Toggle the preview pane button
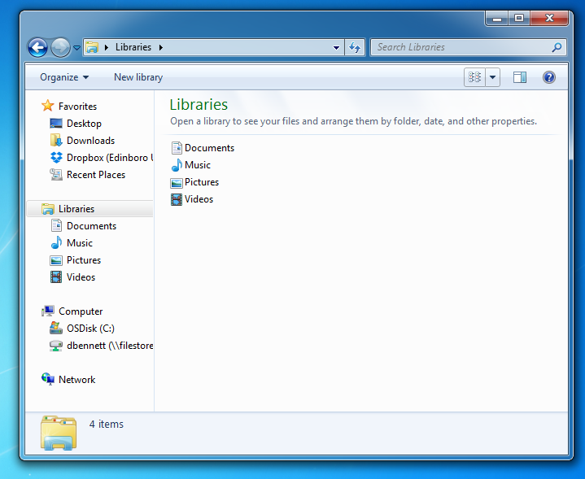 tap(520, 77)
